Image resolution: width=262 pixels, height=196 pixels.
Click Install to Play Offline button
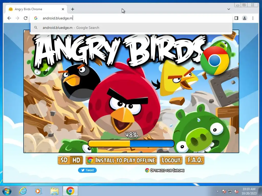point(121,160)
